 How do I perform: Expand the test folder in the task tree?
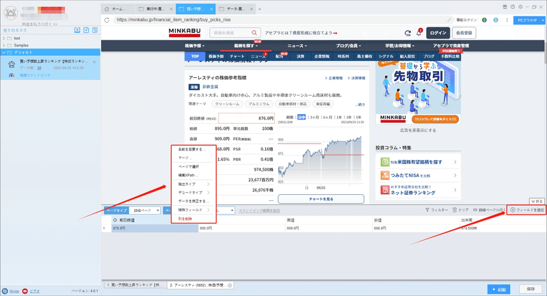click(4, 38)
